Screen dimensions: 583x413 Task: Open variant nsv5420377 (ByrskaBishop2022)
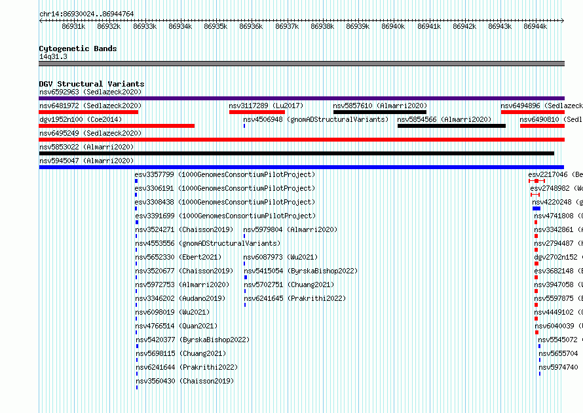(193, 340)
